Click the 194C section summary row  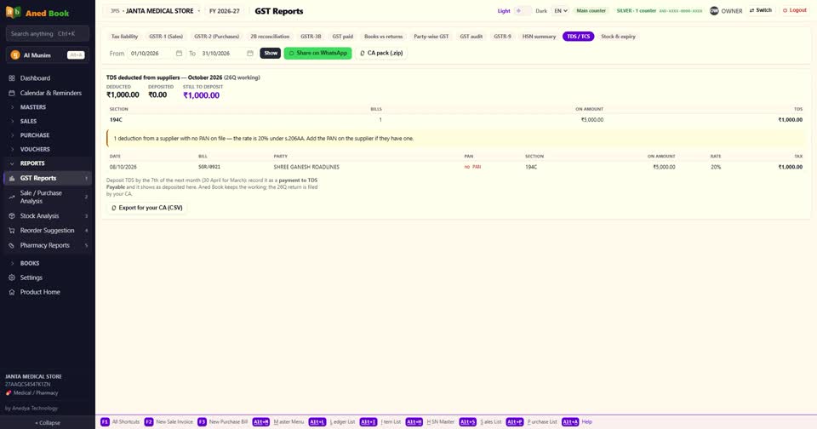click(456, 120)
